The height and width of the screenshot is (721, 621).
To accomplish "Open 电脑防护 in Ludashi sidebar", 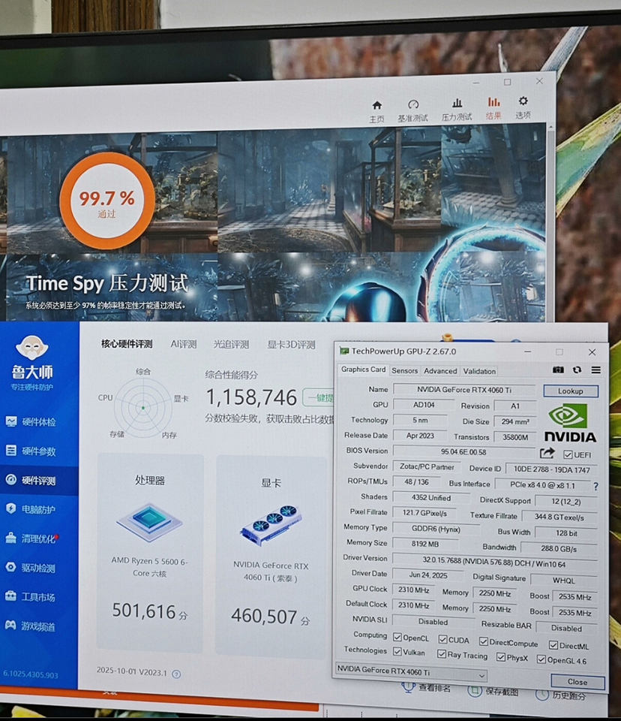I will pyautogui.click(x=31, y=509).
